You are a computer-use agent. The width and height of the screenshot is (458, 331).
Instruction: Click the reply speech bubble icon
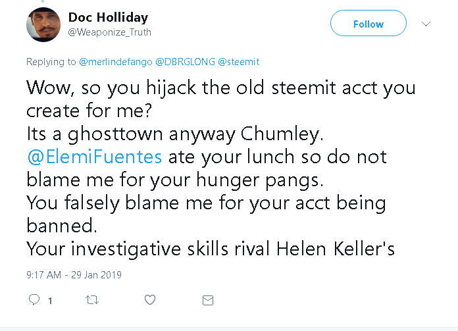[x=35, y=300]
